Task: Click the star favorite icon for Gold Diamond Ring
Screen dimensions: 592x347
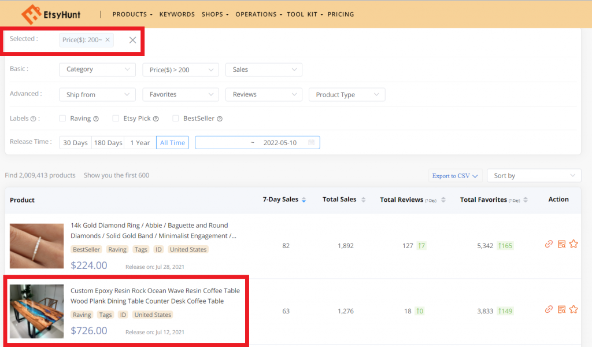Action: (x=573, y=244)
